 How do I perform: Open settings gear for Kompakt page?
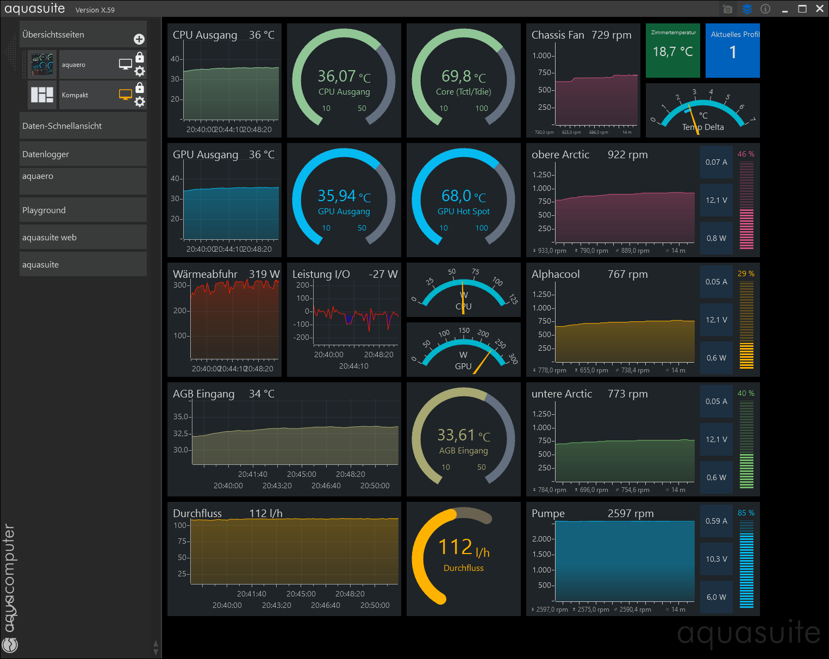[140, 102]
